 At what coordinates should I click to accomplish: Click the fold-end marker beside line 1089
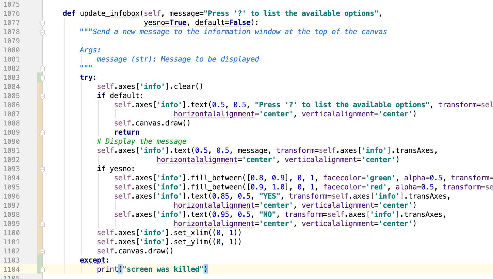(x=42, y=132)
